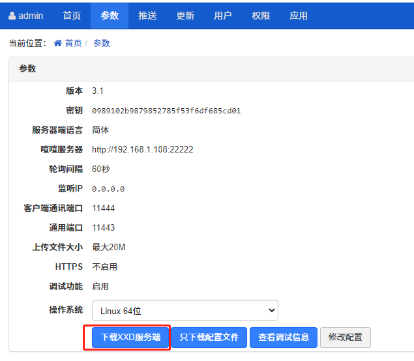Go to the 更新 tab
414x361 pixels.
[x=185, y=16]
